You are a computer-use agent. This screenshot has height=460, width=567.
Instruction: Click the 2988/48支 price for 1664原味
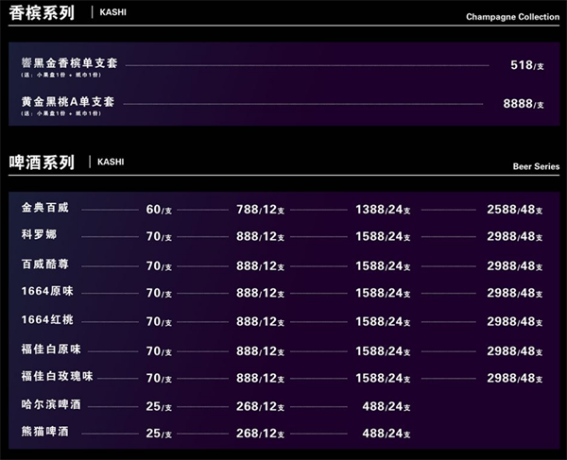[x=515, y=293]
